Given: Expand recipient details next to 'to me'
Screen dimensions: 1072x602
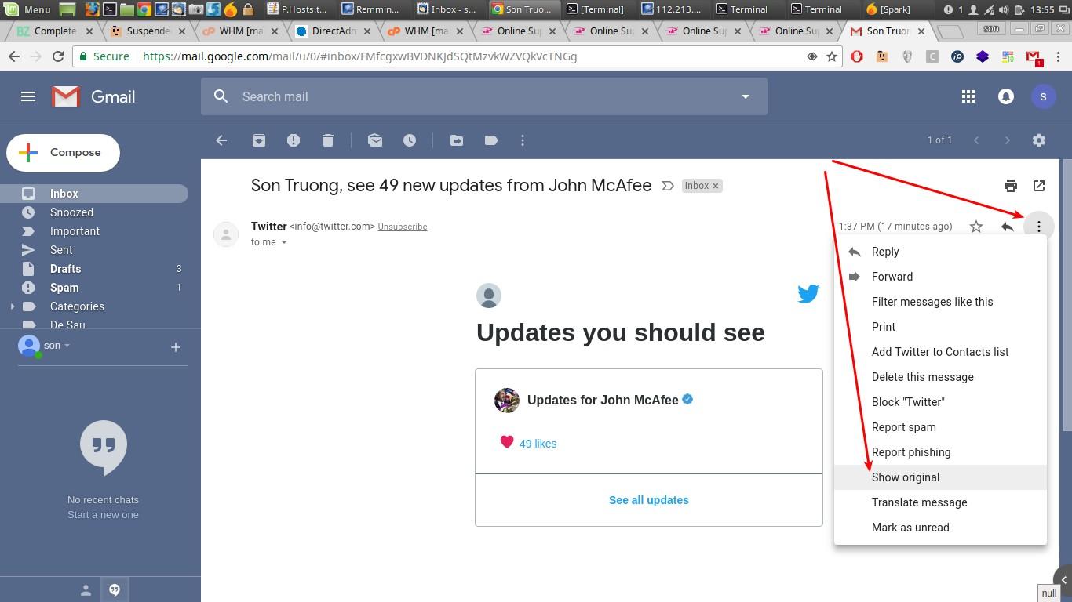Looking at the screenshot, I should click(284, 242).
